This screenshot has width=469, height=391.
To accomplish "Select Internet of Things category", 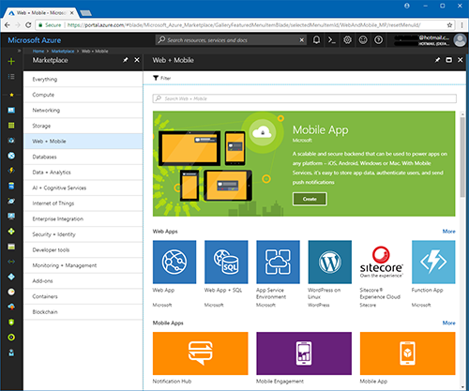I will (83, 203).
